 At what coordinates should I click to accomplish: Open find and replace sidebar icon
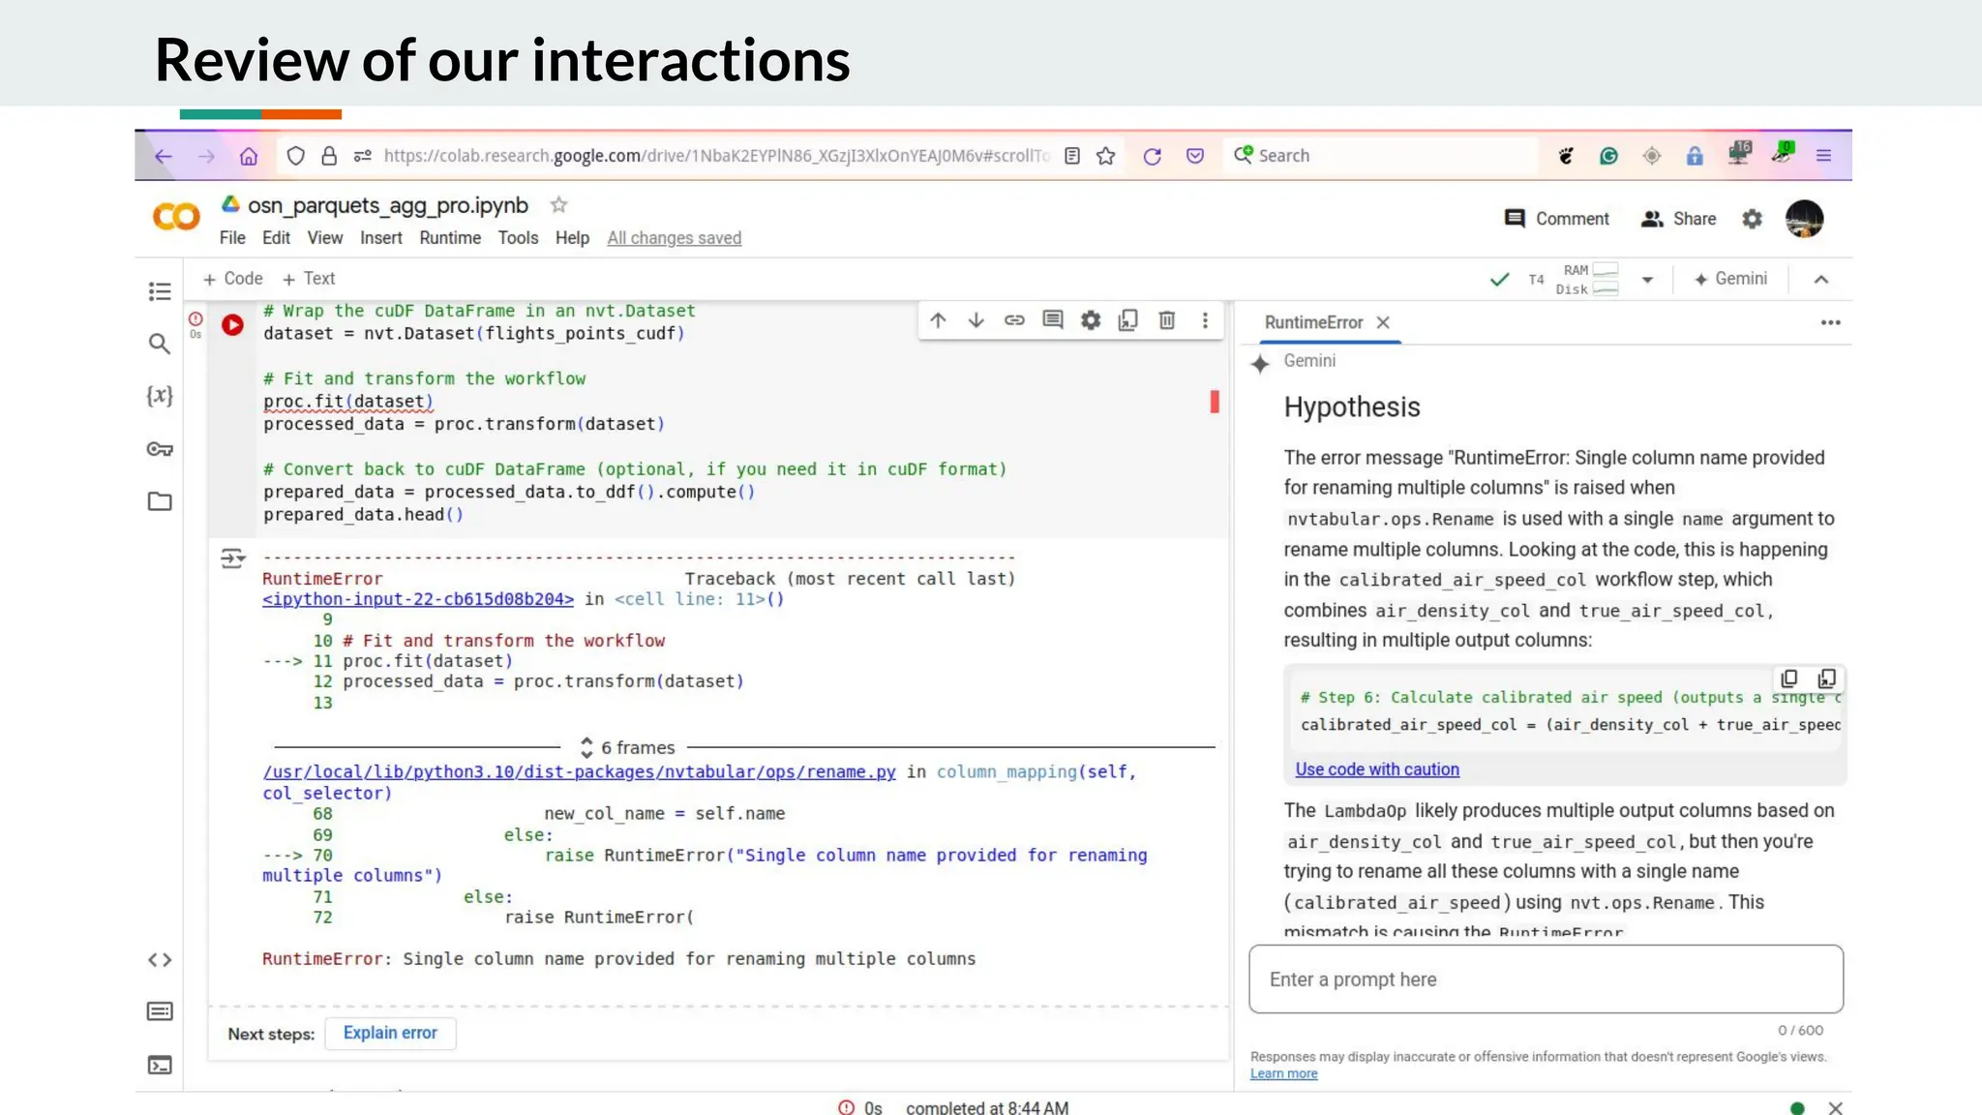[160, 344]
